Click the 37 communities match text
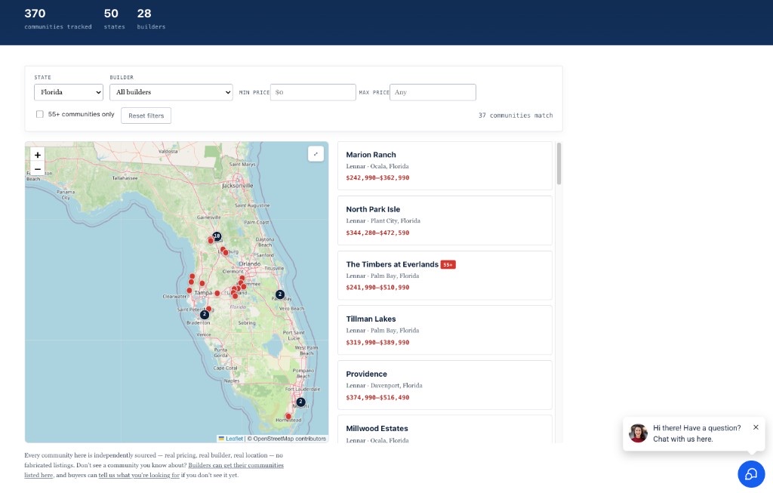The image size is (773, 493). [515, 116]
